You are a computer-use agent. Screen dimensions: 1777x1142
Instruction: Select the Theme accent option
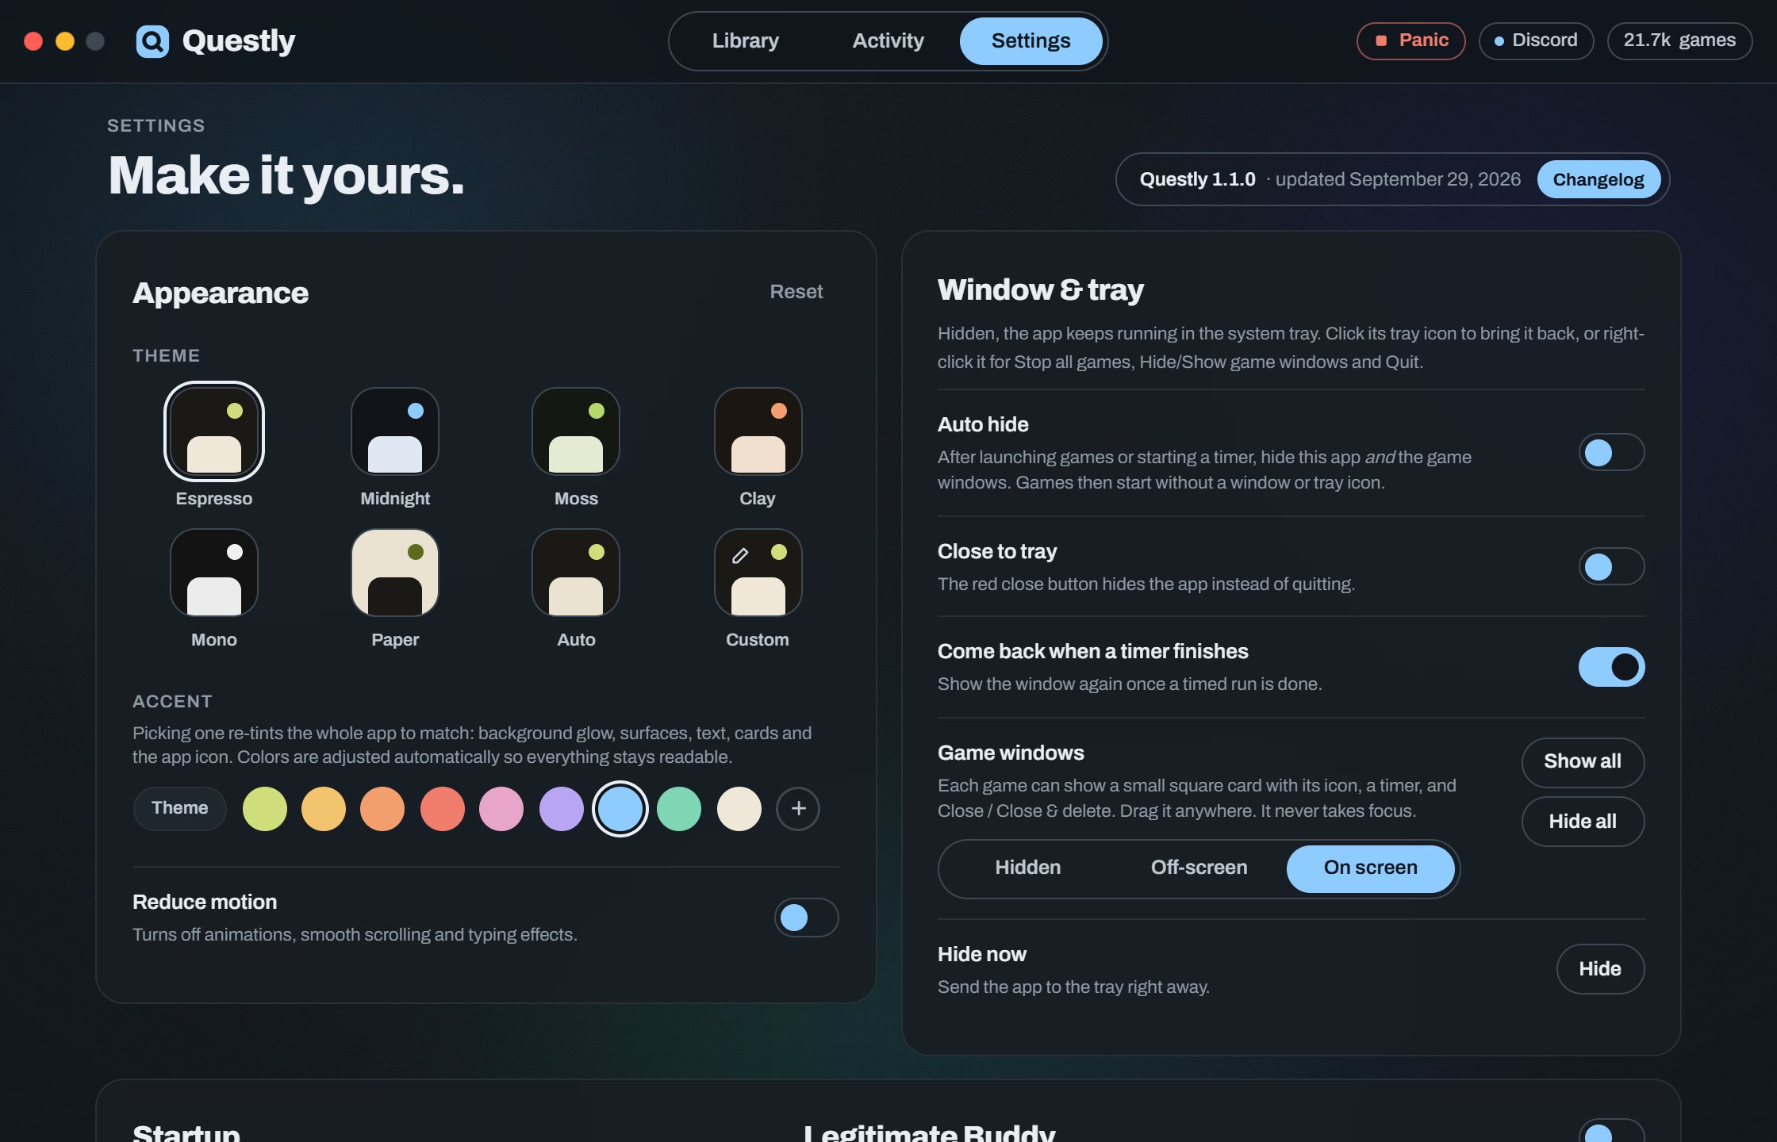coord(180,809)
